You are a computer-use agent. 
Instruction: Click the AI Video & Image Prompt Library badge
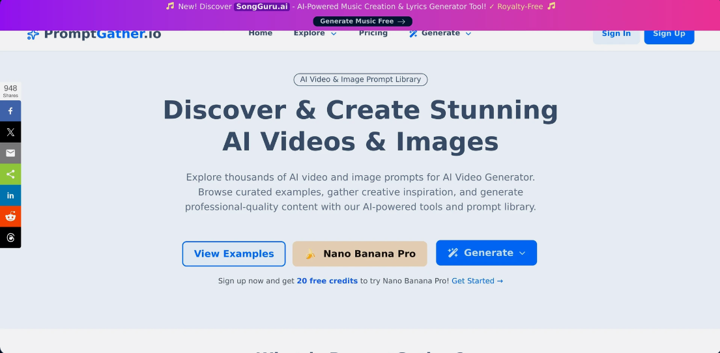(360, 79)
